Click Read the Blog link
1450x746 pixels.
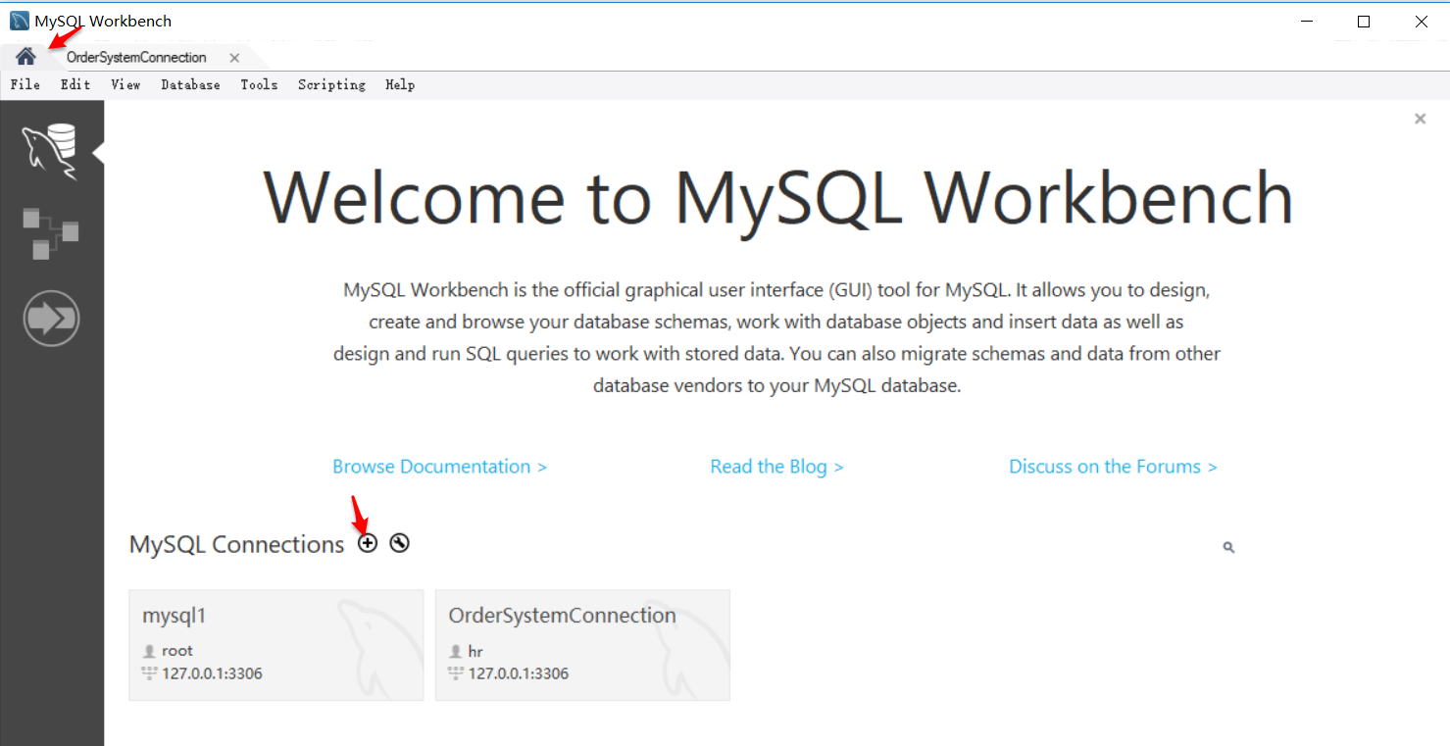[776, 467]
